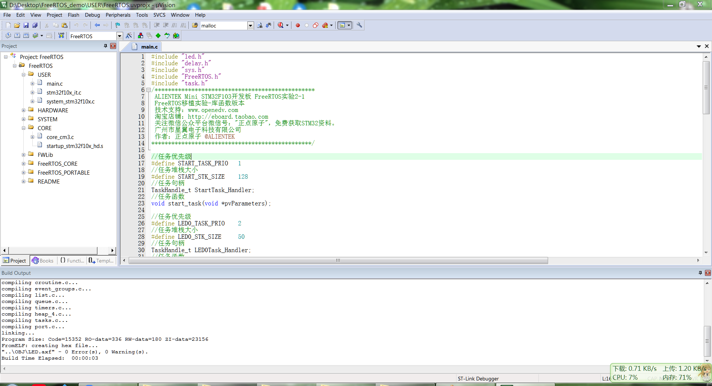Open the SVCS menu
Screen dimensions: 712x386
159,15
